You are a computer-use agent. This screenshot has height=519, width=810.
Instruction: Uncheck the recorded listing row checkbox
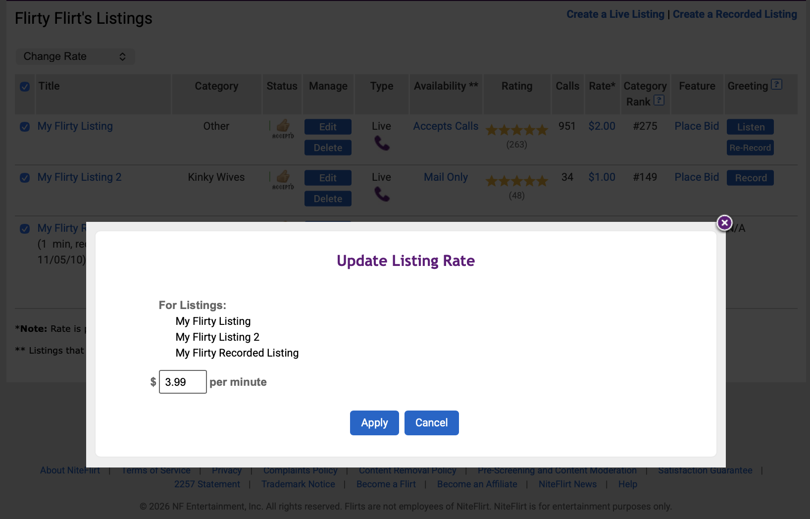click(x=25, y=229)
